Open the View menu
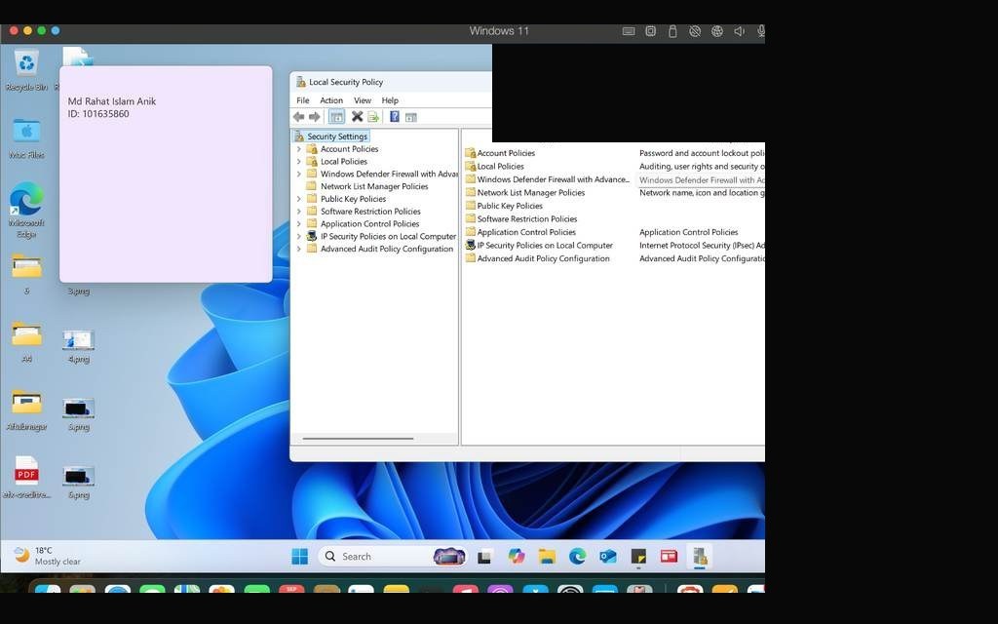Image resolution: width=998 pixels, height=624 pixels. (363, 100)
